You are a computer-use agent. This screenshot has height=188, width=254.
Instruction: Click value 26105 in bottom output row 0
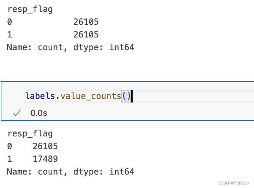45,146
